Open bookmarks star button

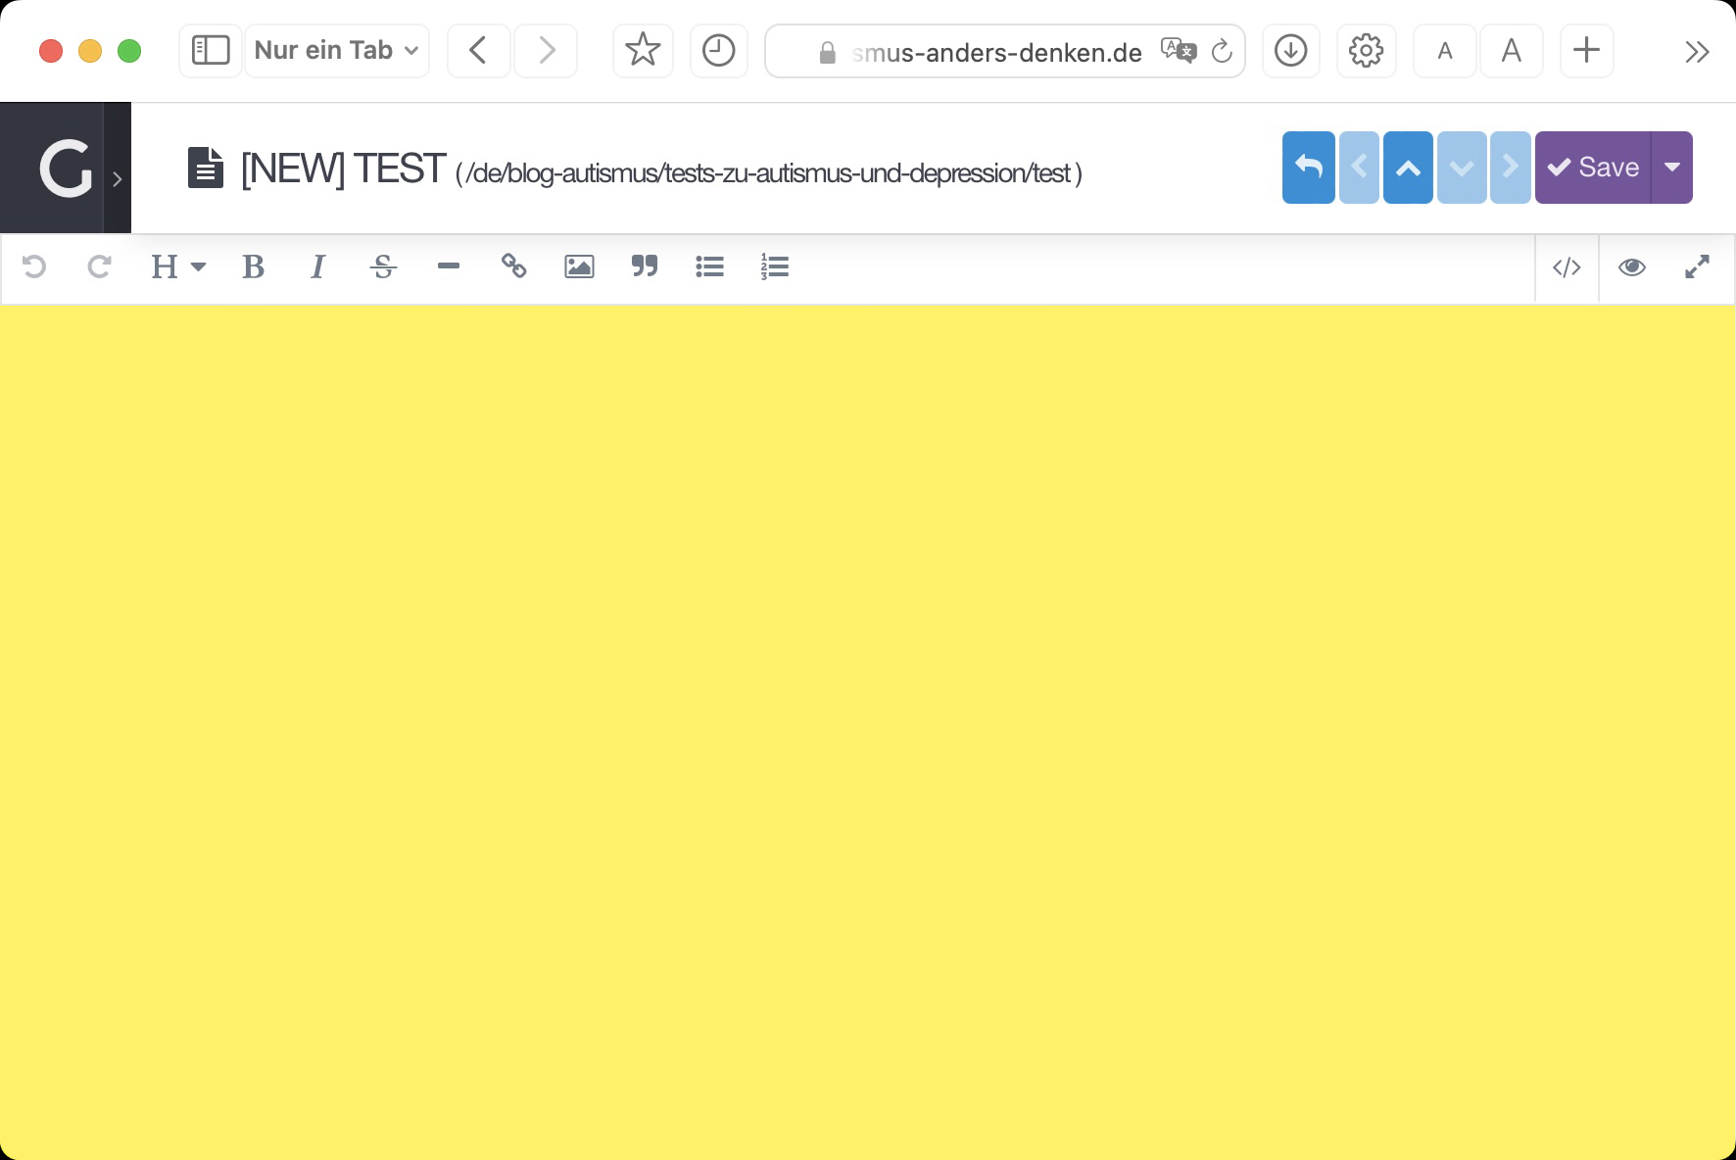point(643,50)
